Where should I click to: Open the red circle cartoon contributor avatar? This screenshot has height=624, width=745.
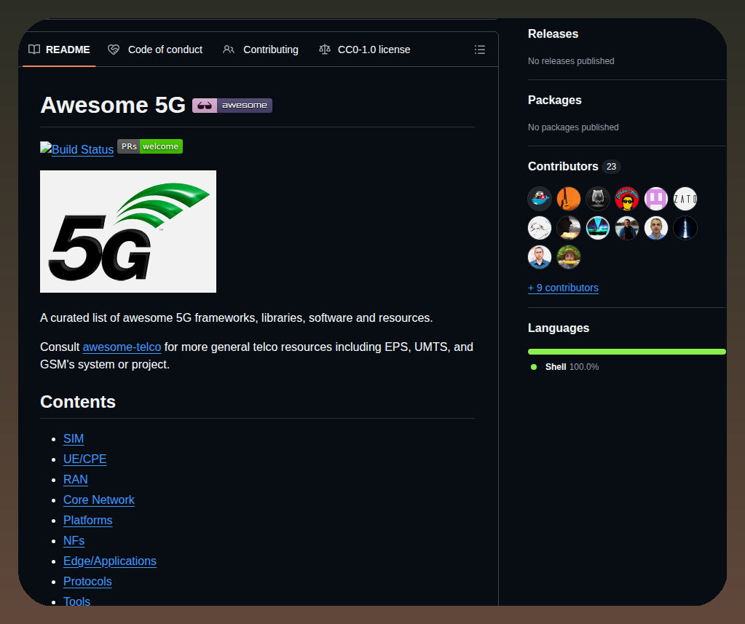pyautogui.click(x=627, y=199)
